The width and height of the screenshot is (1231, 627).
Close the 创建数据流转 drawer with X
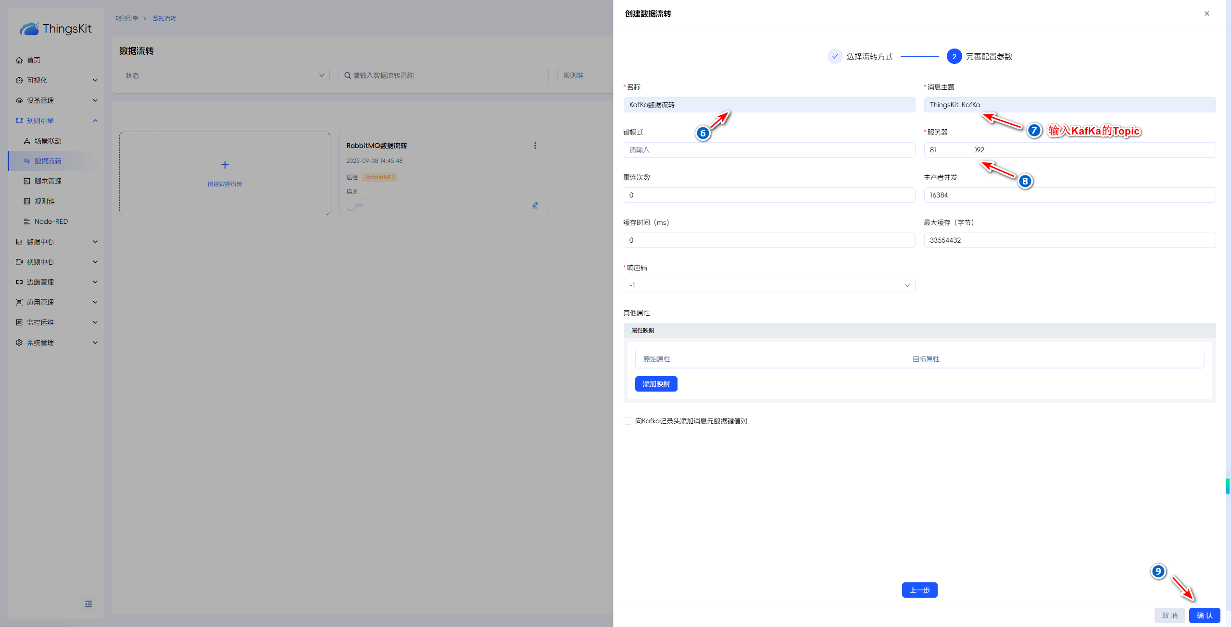pyautogui.click(x=1206, y=13)
